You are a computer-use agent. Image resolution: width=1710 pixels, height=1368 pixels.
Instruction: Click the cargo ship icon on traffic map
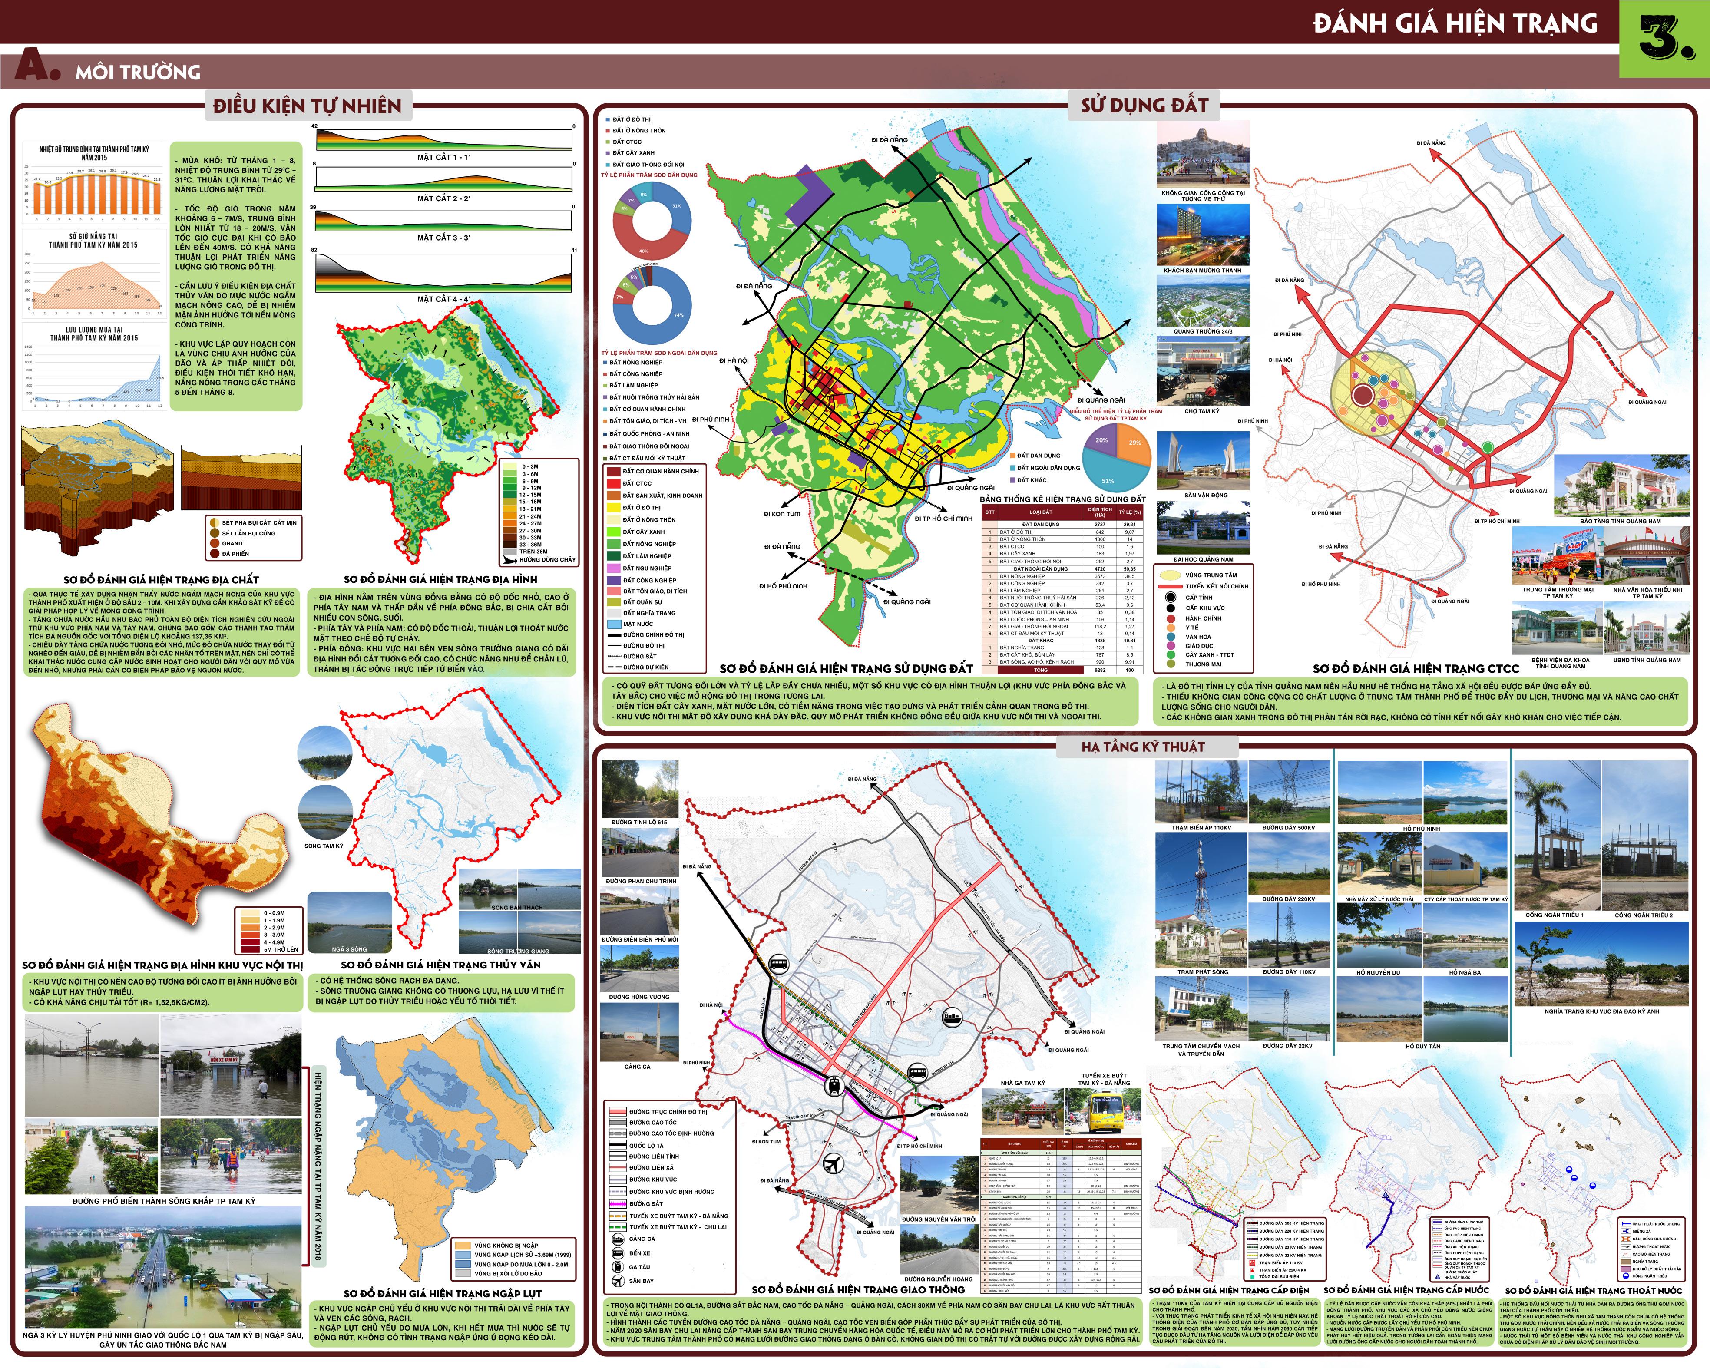[952, 1018]
